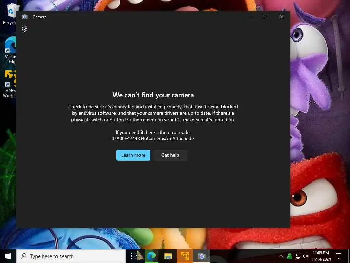Open File Explorer from the taskbar
Screen dimensions: 350x263
coord(168,256)
